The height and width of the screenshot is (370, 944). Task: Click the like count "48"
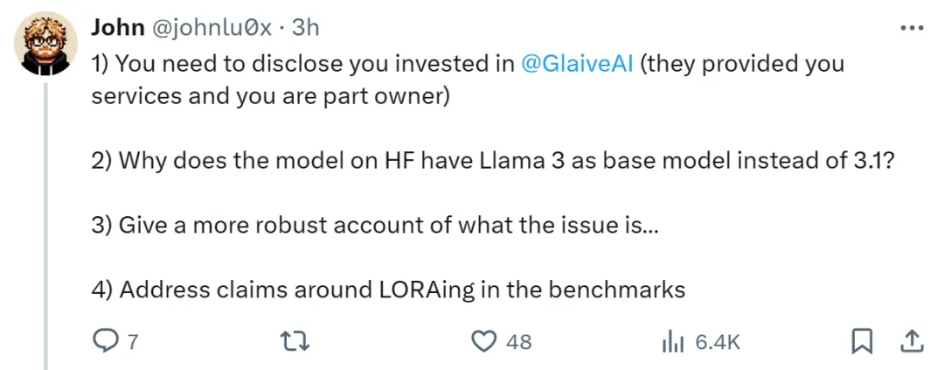(518, 342)
